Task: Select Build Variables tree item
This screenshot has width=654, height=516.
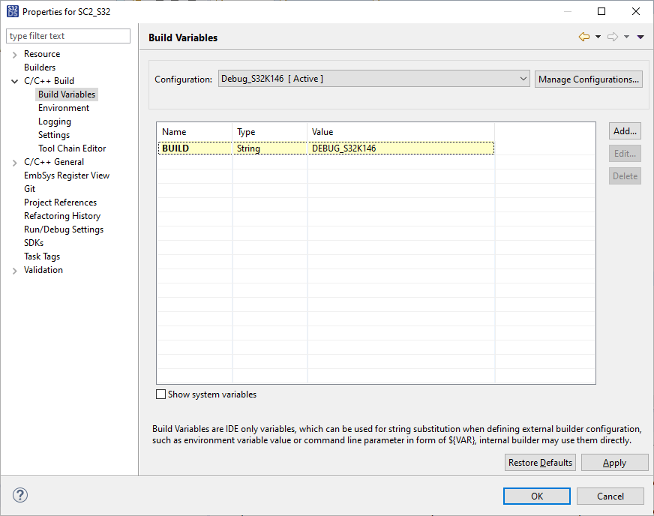Action: tap(67, 94)
